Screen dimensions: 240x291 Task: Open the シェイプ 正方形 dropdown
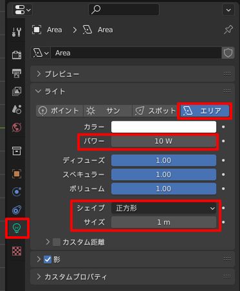pyautogui.click(x=164, y=208)
